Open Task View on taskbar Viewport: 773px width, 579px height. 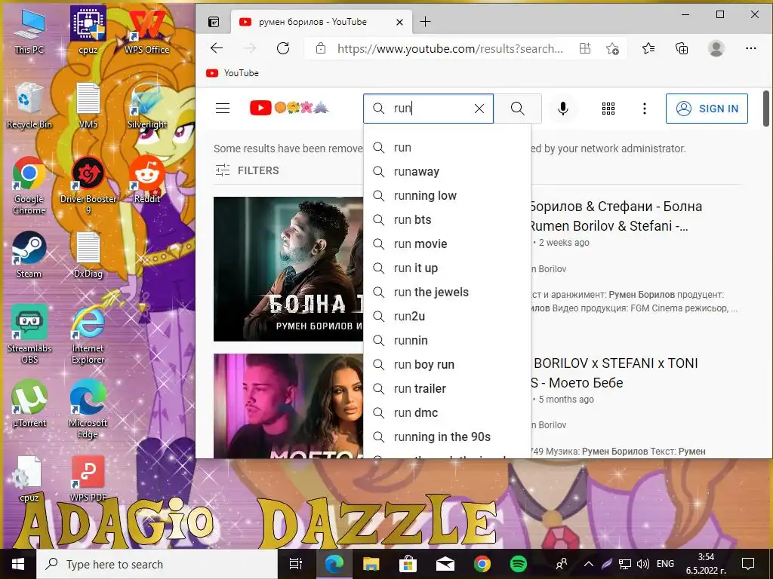pyautogui.click(x=295, y=564)
